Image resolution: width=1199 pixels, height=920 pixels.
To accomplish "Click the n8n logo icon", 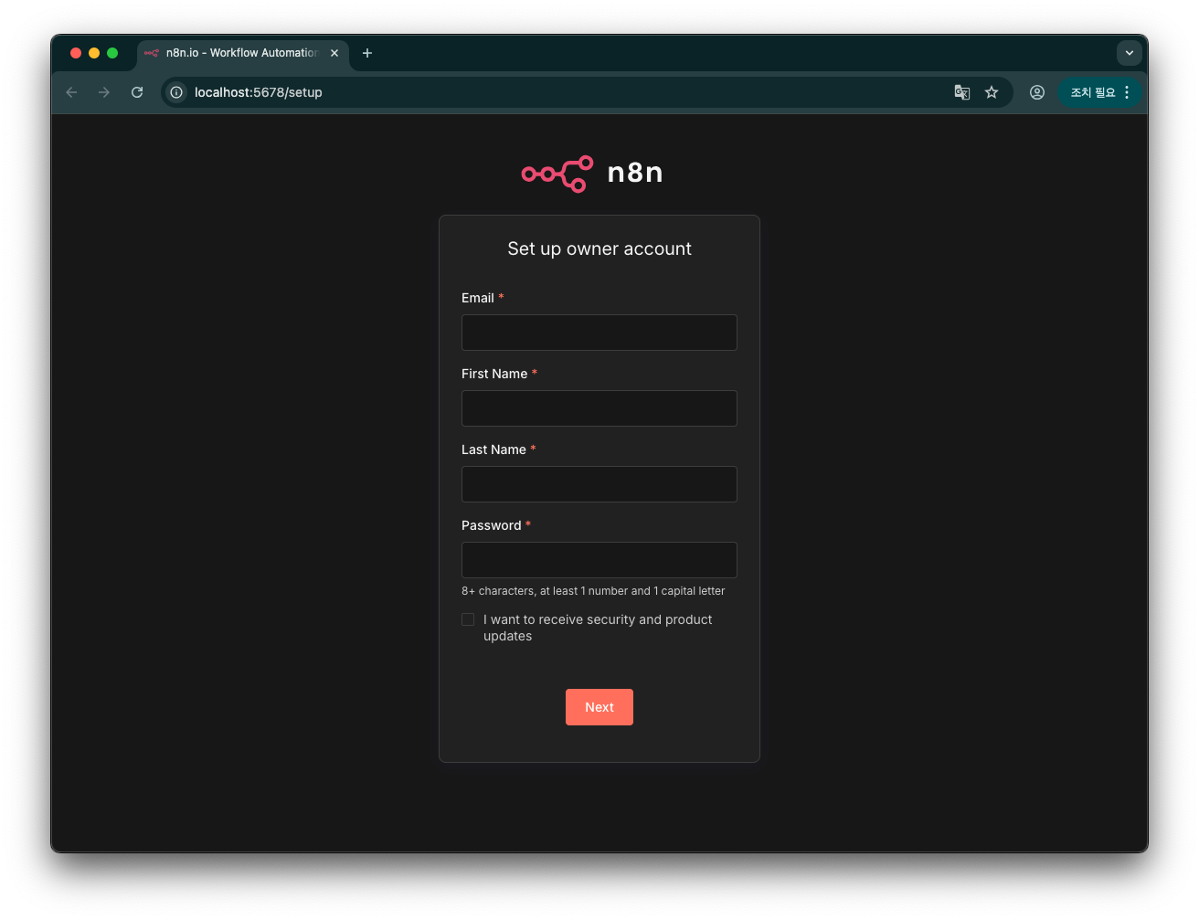I will click(x=557, y=174).
